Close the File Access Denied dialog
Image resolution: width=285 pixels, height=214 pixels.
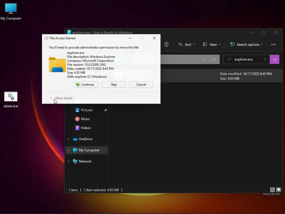click(x=154, y=38)
